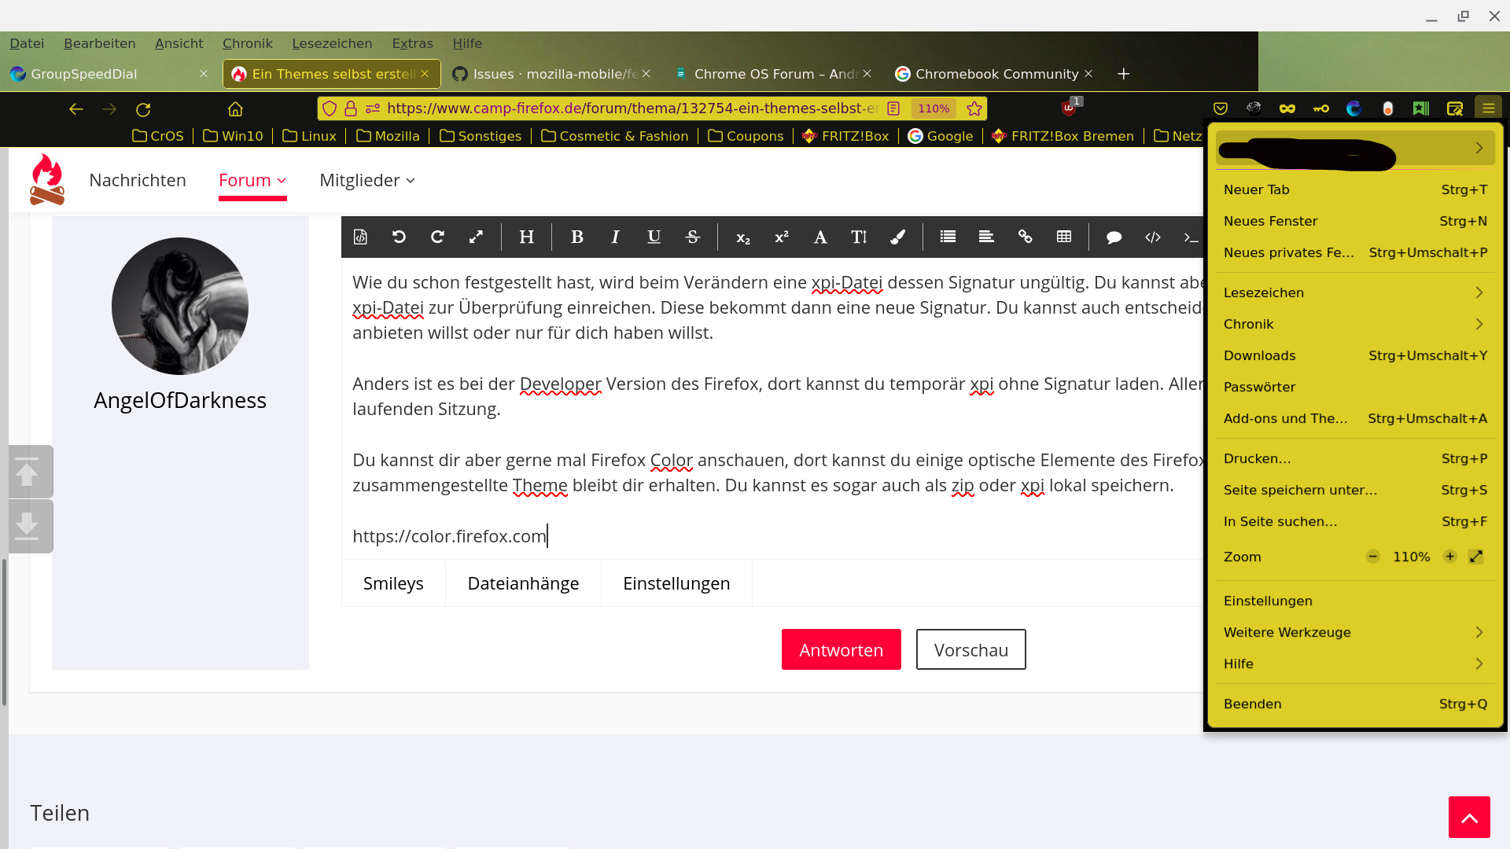The height and width of the screenshot is (849, 1510).
Task: Click the scroll-to-top red arrow button
Action: [1468, 818]
